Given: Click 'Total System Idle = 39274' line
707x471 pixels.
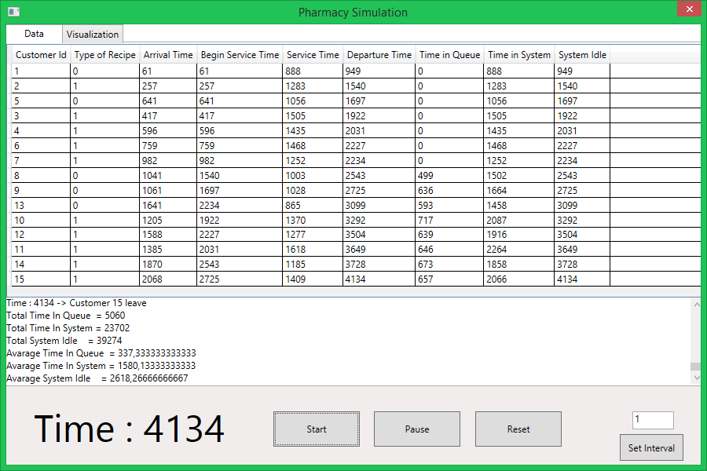Looking at the screenshot, I should (64, 341).
